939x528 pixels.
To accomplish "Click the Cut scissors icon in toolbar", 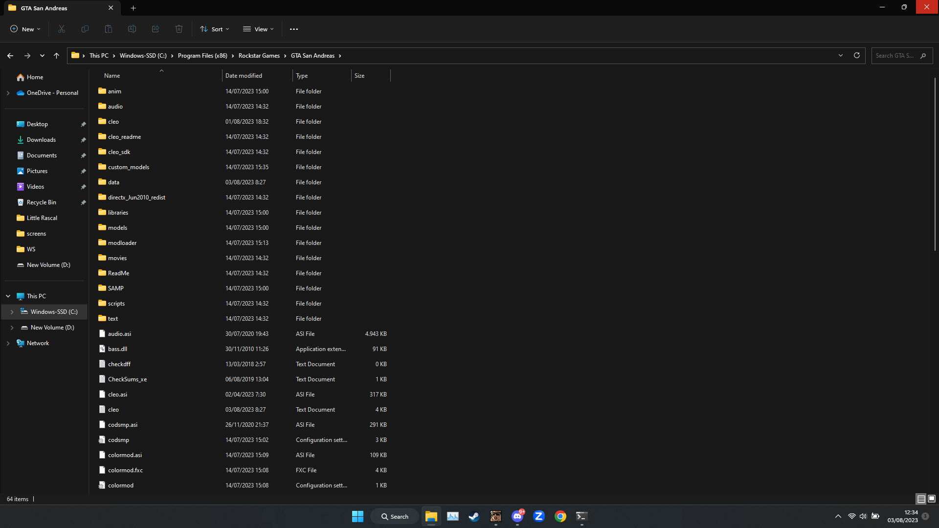I will [x=62, y=29].
